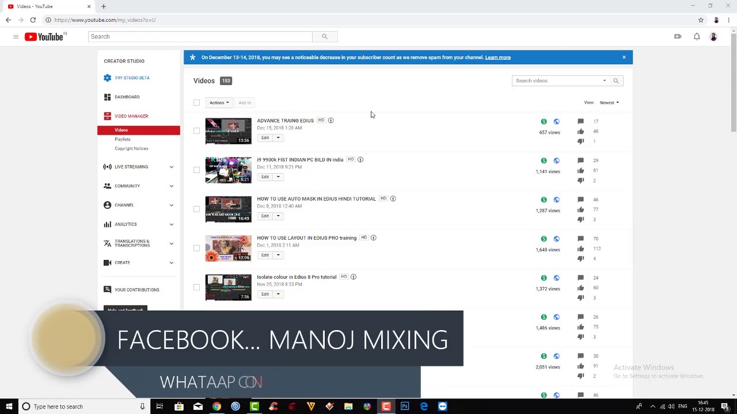This screenshot has width=737, height=414.
Task: Open the account avatar menu
Action: click(713, 37)
